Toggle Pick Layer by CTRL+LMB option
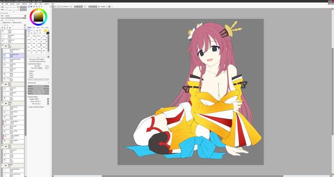The image size is (334, 177). [x=37, y=59]
